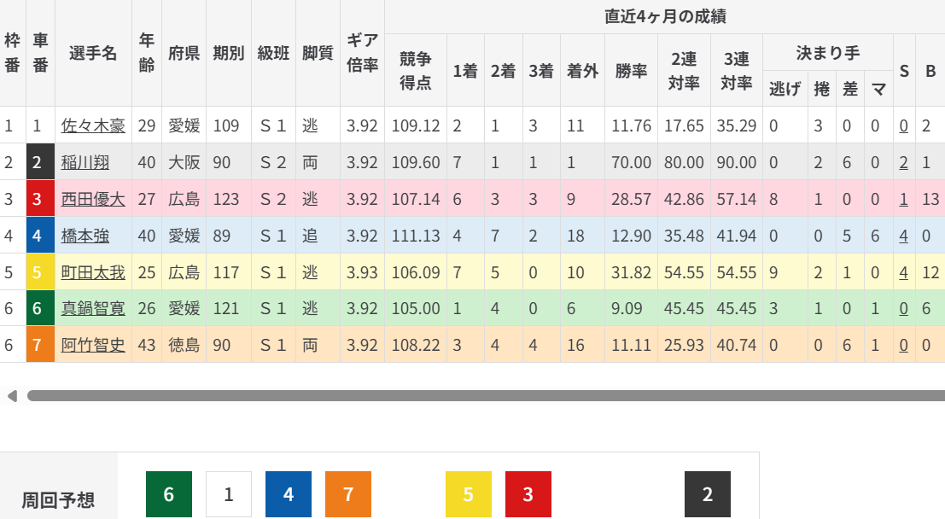
Task: Click green 6 in 周回予想 lineup
Action: pyautogui.click(x=169, y=494)
